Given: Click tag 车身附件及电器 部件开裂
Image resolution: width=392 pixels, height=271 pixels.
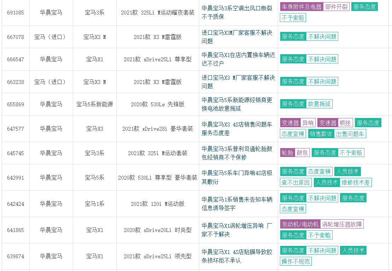Looking at the screenshot, I should click(x=315, y=7).
